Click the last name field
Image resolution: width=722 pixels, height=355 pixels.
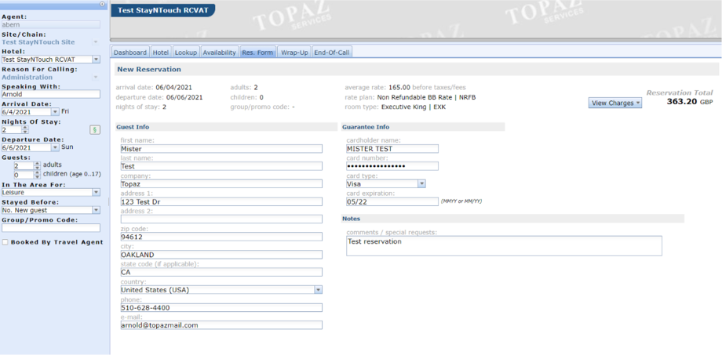221,166
